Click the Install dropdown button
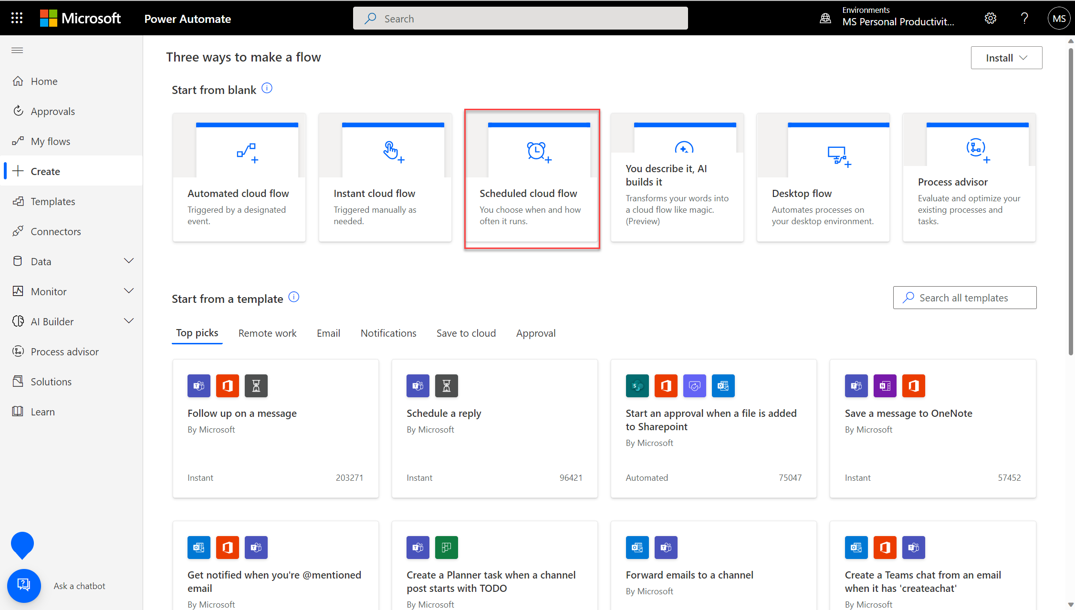The width and height of the screenshot is (1075, 610). click(x=1006, y=57)
